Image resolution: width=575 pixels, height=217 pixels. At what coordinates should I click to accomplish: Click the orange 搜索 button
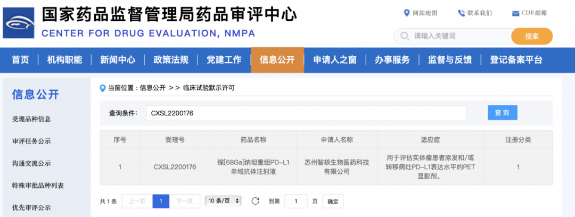point(532,36)
